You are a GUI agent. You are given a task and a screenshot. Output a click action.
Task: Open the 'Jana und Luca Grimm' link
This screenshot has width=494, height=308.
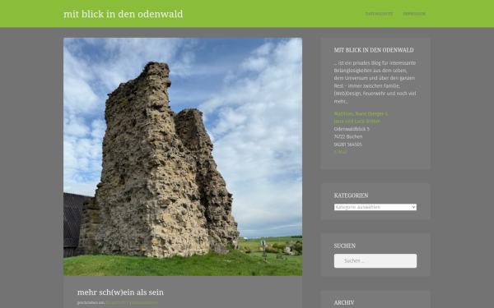[357, 122]
